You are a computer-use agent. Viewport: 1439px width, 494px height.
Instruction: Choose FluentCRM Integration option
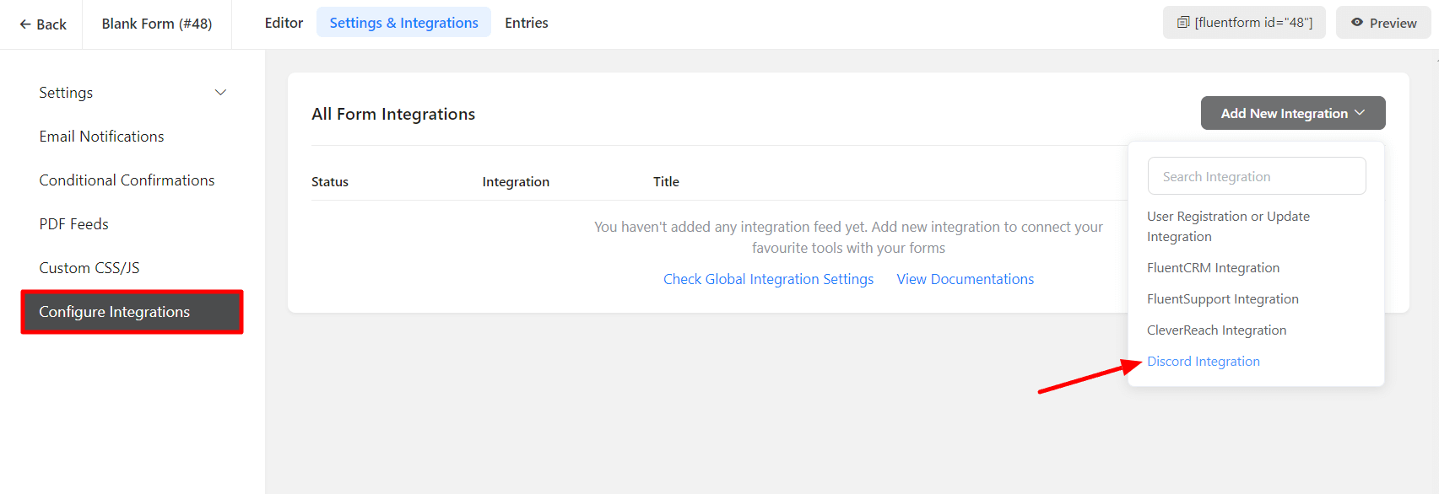[1213, 268]
